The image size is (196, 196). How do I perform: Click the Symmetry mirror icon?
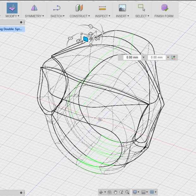pos(34,8)
